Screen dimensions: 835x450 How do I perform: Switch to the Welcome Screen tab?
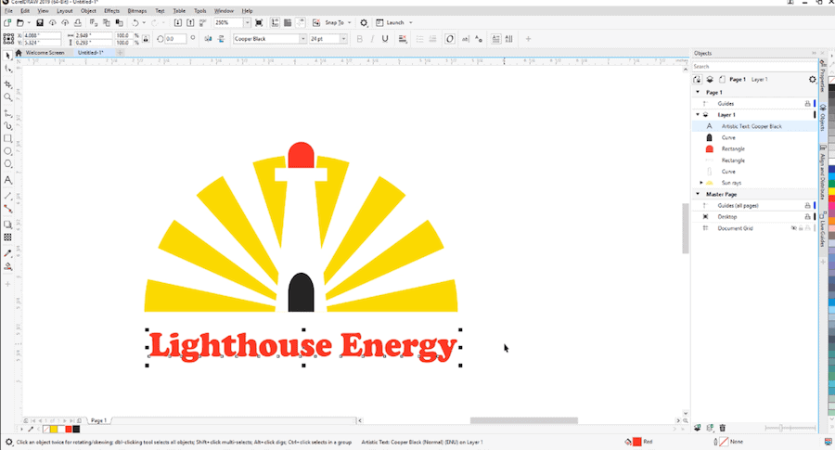[x=45, y=53]
